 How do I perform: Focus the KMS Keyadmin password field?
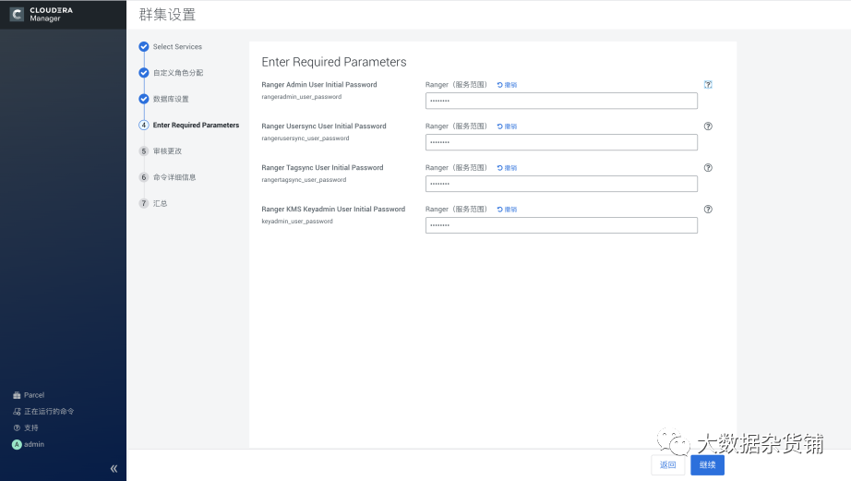coord(561,225)
